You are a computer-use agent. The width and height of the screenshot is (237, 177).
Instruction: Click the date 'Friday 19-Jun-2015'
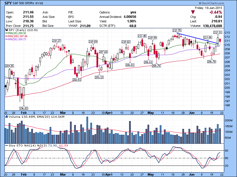(209, 8)
